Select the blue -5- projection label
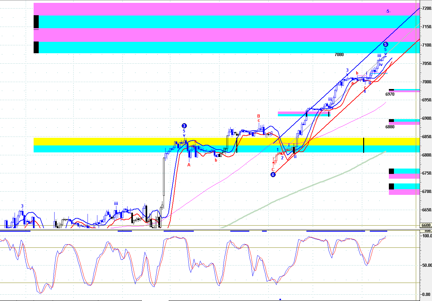Image resolution: width=432 pixels, height=301 pixels. point(388,11)
